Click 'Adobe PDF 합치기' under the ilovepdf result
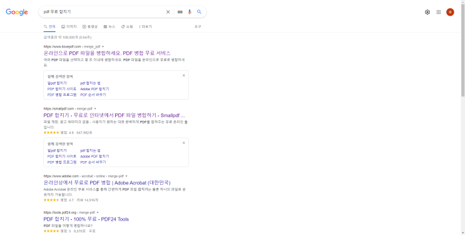Screen dimensions: 465x235 [x=95, y=89]
